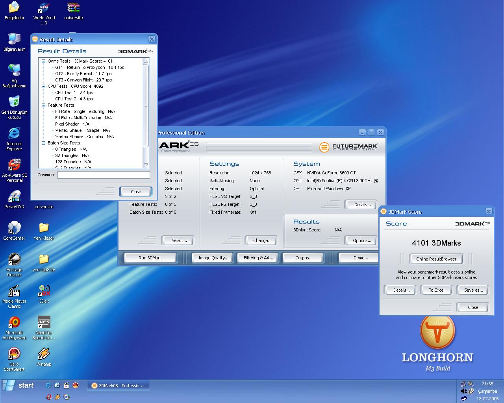Open Online ResultBrowser

click(436, 259)
